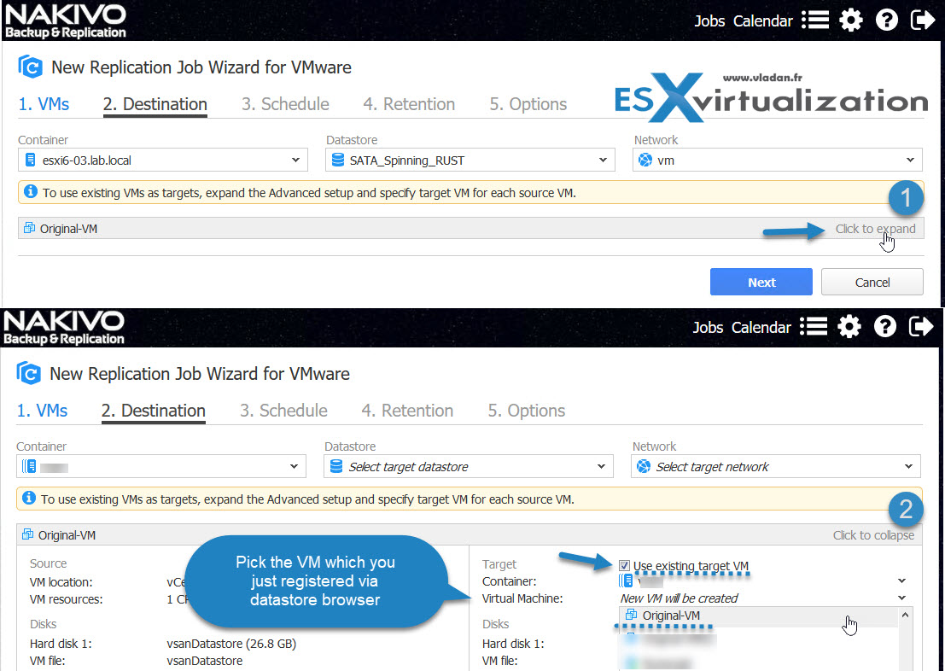Open the list menu icon in bottom header
Viewport: 945px width, 671px height.
(814, 327)
